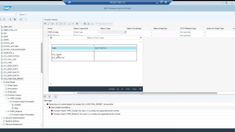235x132 pixels.
Task: Click the FIMP_Ccode no-return error message
Action: (86, 111)
